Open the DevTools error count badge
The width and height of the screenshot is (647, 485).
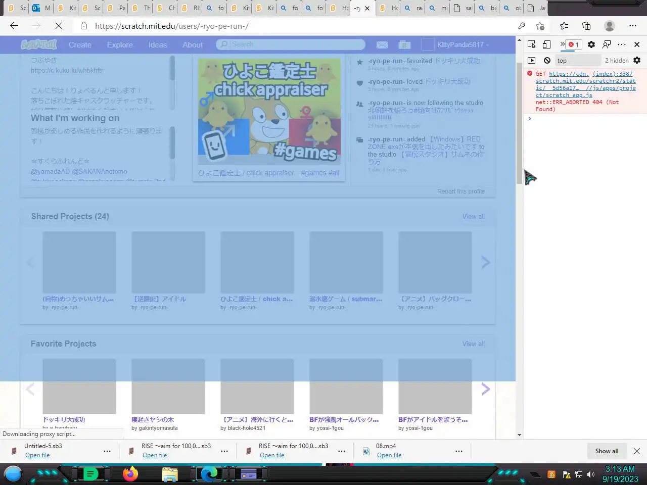pyautogui.click(x=574, y=44)
